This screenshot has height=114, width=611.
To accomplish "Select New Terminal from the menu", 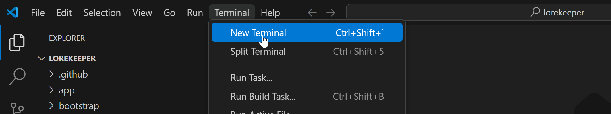I will click(307, 32).
